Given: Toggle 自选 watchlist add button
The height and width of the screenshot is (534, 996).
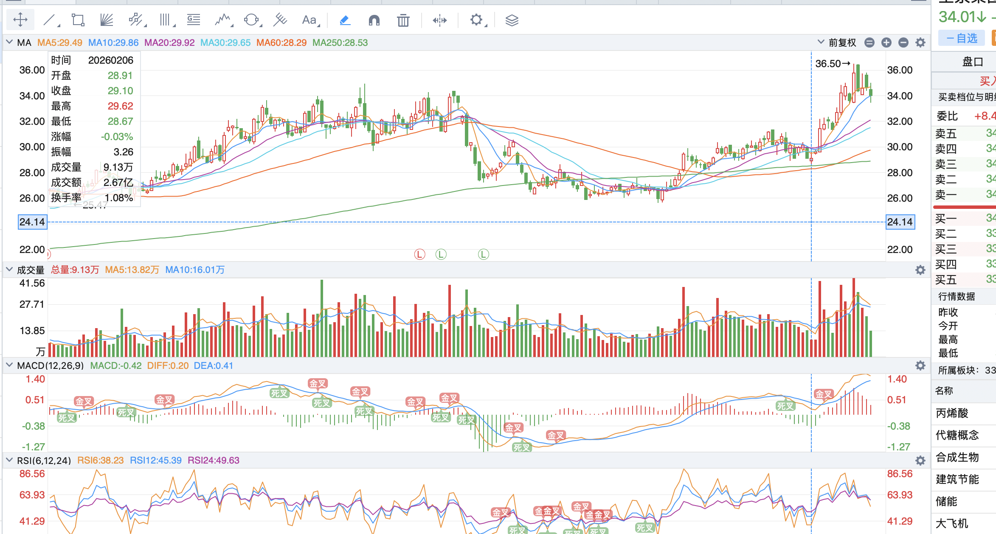Looking at the screenshot, I should [962, 38].
